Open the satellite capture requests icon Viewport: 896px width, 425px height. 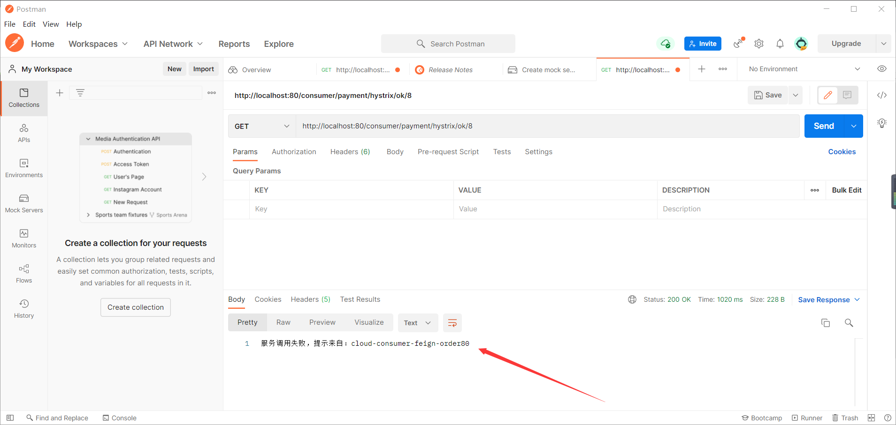(739, 43)
